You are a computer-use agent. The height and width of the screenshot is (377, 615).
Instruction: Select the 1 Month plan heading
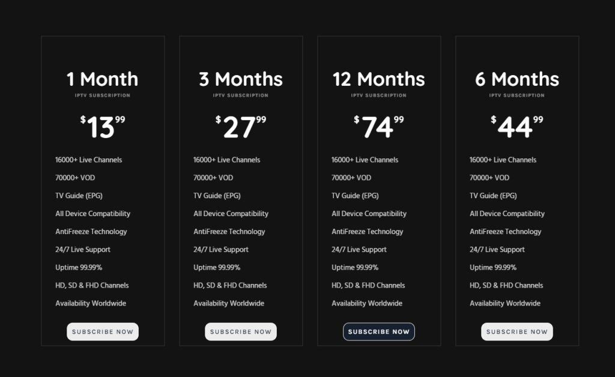click(103, 79)
